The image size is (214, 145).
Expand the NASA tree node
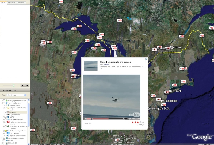4,117
